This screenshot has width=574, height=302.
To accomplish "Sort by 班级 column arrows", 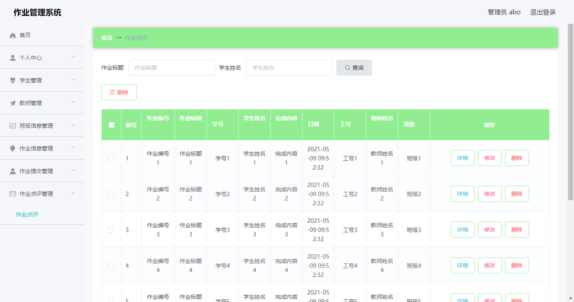I will click(x=420, y=125).
